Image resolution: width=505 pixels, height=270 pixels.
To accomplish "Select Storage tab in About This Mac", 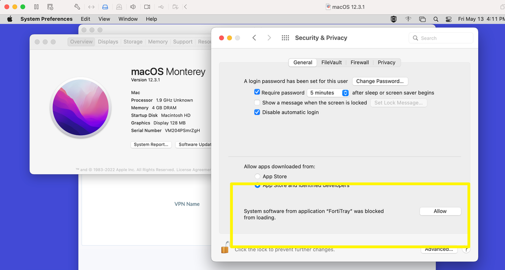I will click(x=133, y=42).
